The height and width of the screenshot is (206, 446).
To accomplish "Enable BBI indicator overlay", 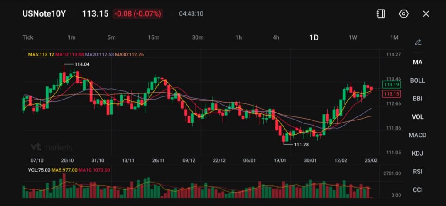I will click(x=417, y=99).
